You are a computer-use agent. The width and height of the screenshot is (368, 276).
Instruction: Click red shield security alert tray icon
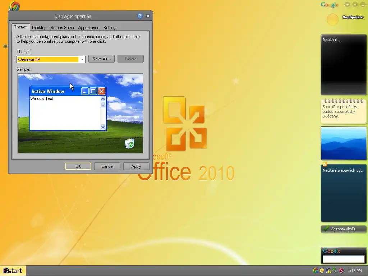click(x=341, y=271)
